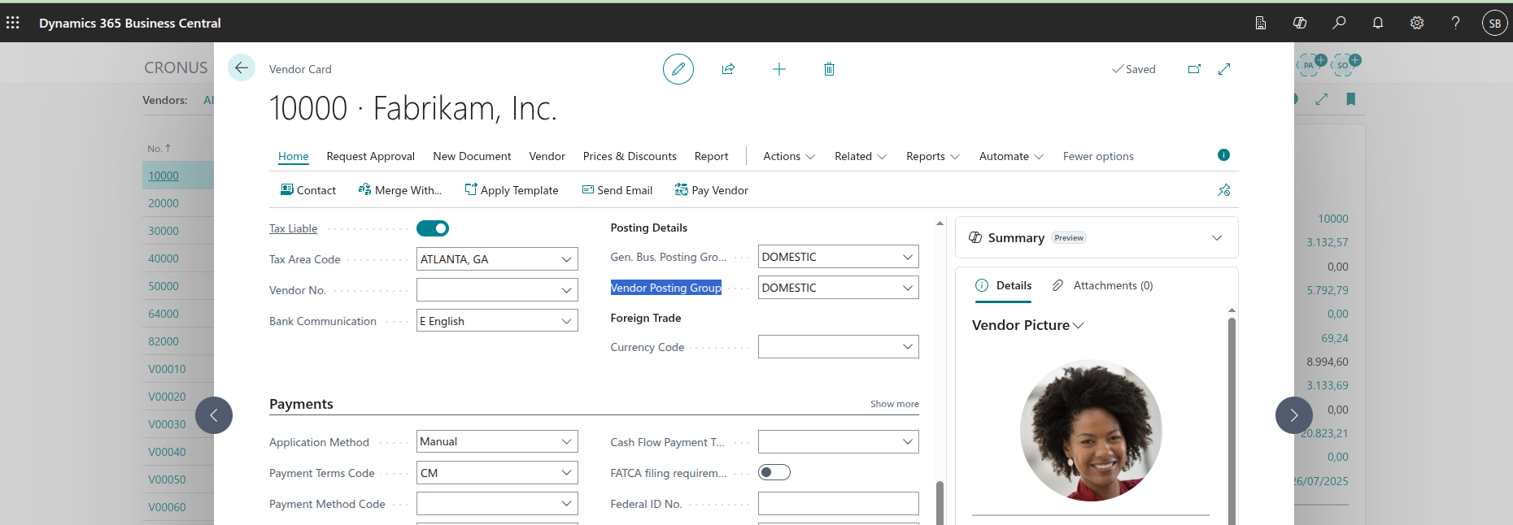Click the vendor picture thumbnail
The height and width of the screenshot is (525, 1513).
[x=1091, y=430]
